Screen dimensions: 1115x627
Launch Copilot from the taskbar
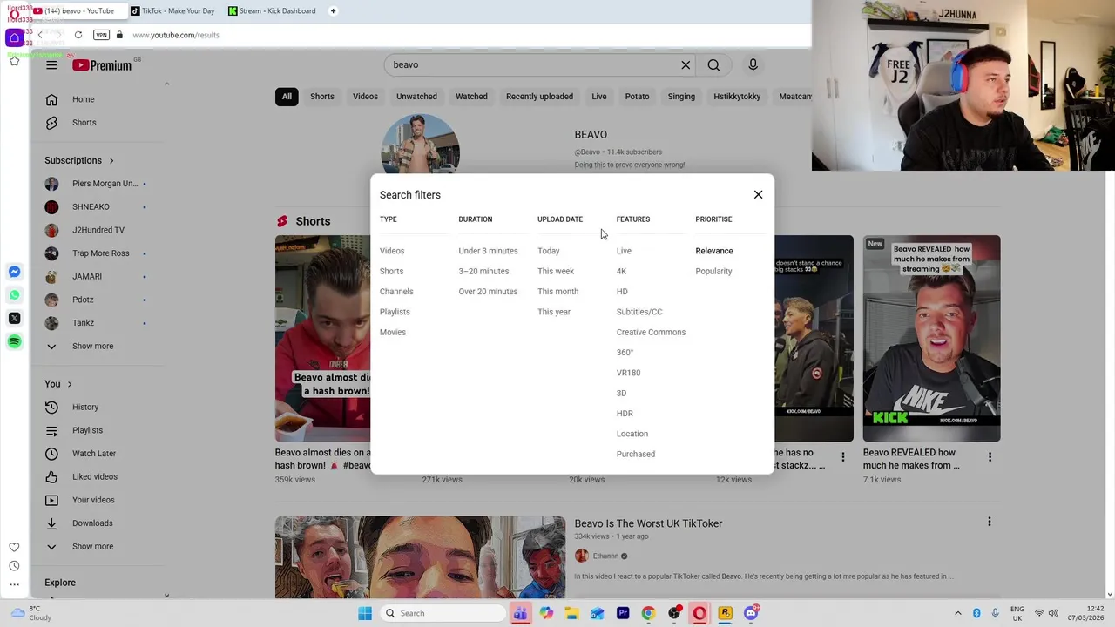[546, 613]
